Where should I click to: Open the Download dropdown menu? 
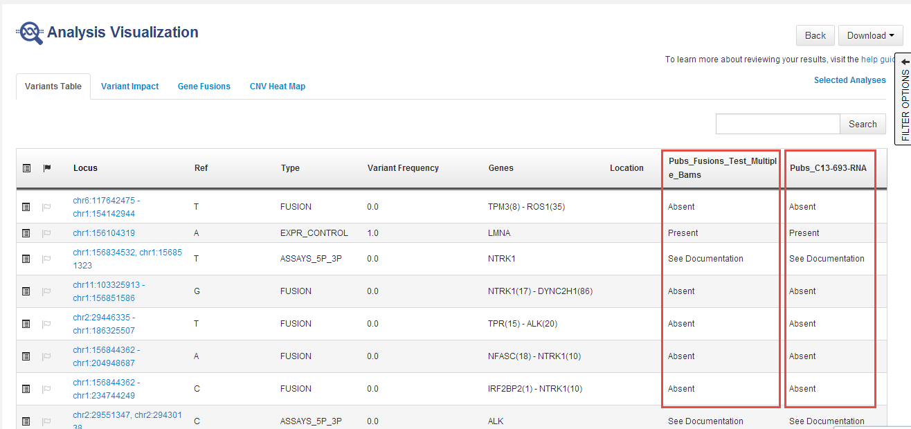tap(869, 35)
